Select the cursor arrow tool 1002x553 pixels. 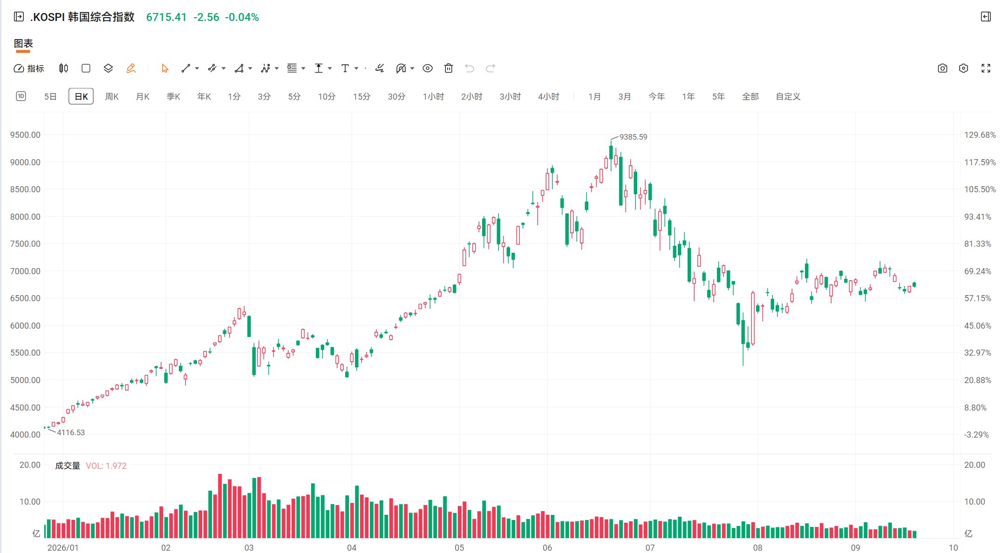[165, 68]
